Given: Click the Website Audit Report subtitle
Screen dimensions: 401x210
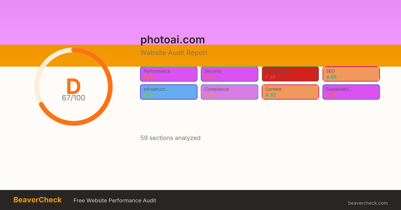Looking at the screenshot, I should click(x=174, y=53).
